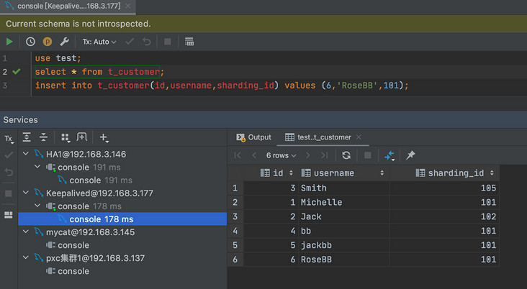Collapse the HA1@192.168.3.146 tree node
Image resolution: width=527 pixels, height=289 pixels.
(27, 154)
